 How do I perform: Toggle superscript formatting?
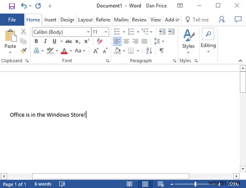tap(87, 41)
